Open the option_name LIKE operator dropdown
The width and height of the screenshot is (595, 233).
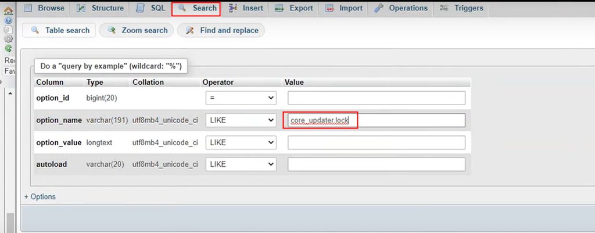[241, 120]
